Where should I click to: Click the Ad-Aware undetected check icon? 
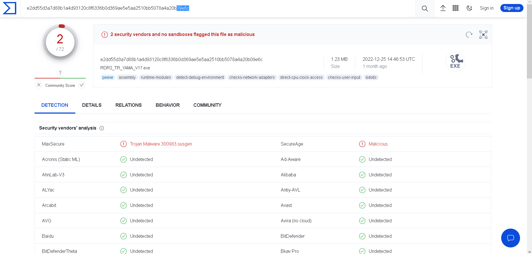(x=362, y=159)
